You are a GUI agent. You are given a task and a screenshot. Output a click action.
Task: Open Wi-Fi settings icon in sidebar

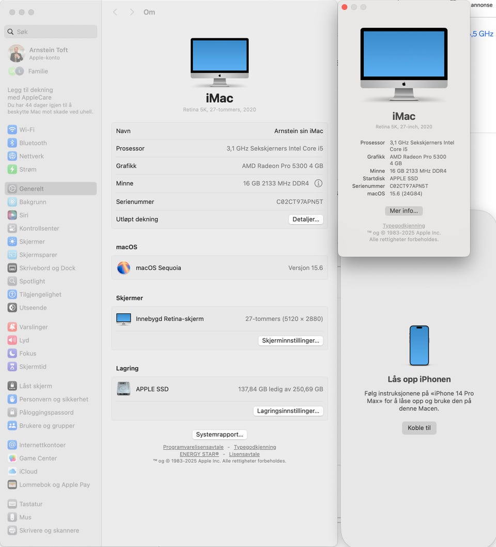pos(12,130)
